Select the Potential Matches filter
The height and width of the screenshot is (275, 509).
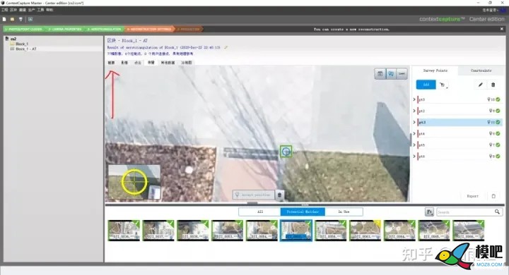[x=303, y=212]
